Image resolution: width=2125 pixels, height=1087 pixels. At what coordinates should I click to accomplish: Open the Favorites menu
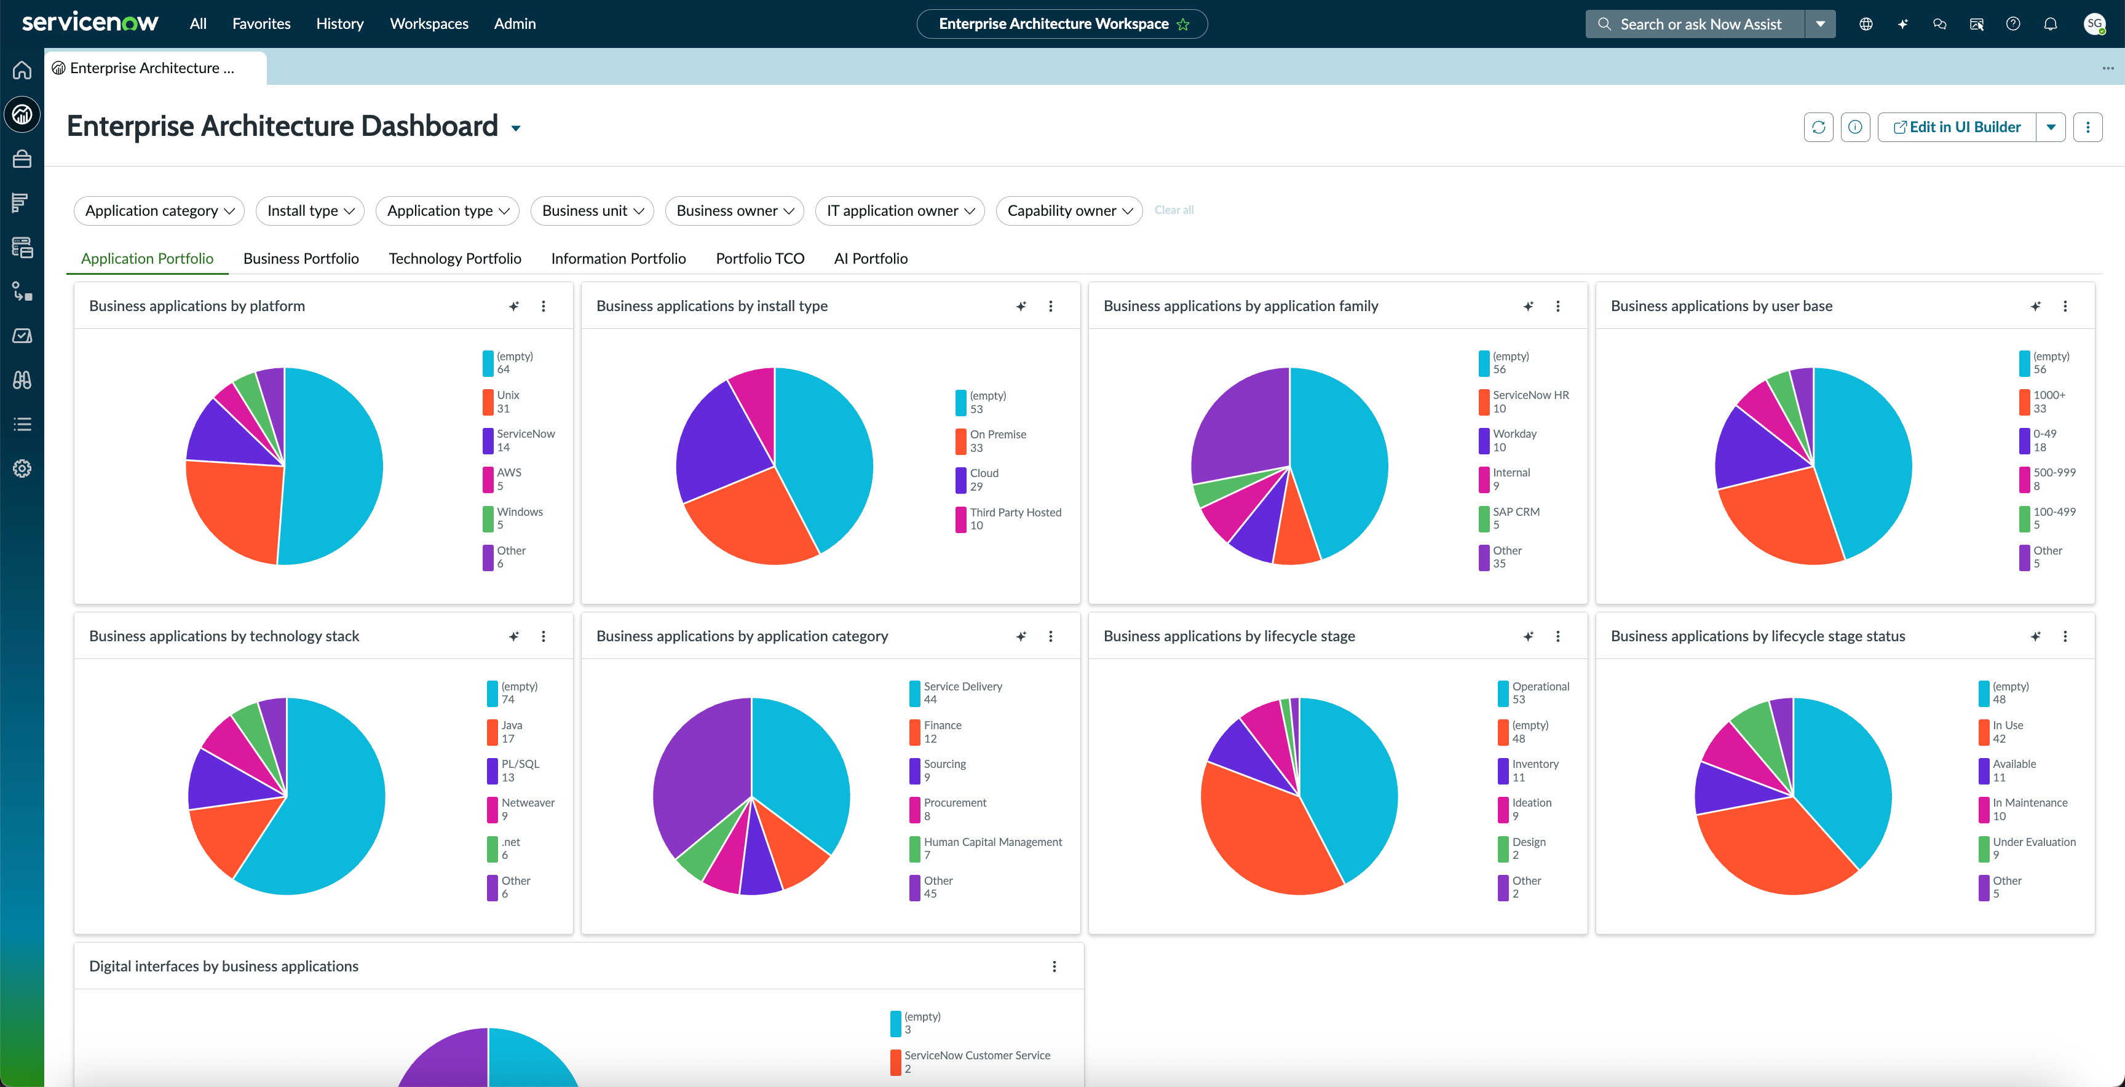point(261,24)
